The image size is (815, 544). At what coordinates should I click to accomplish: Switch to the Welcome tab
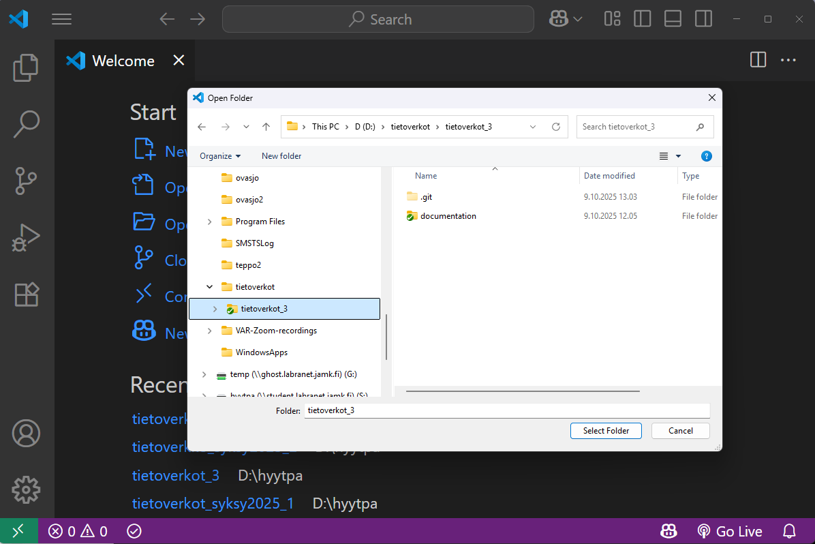coord(123,61)
